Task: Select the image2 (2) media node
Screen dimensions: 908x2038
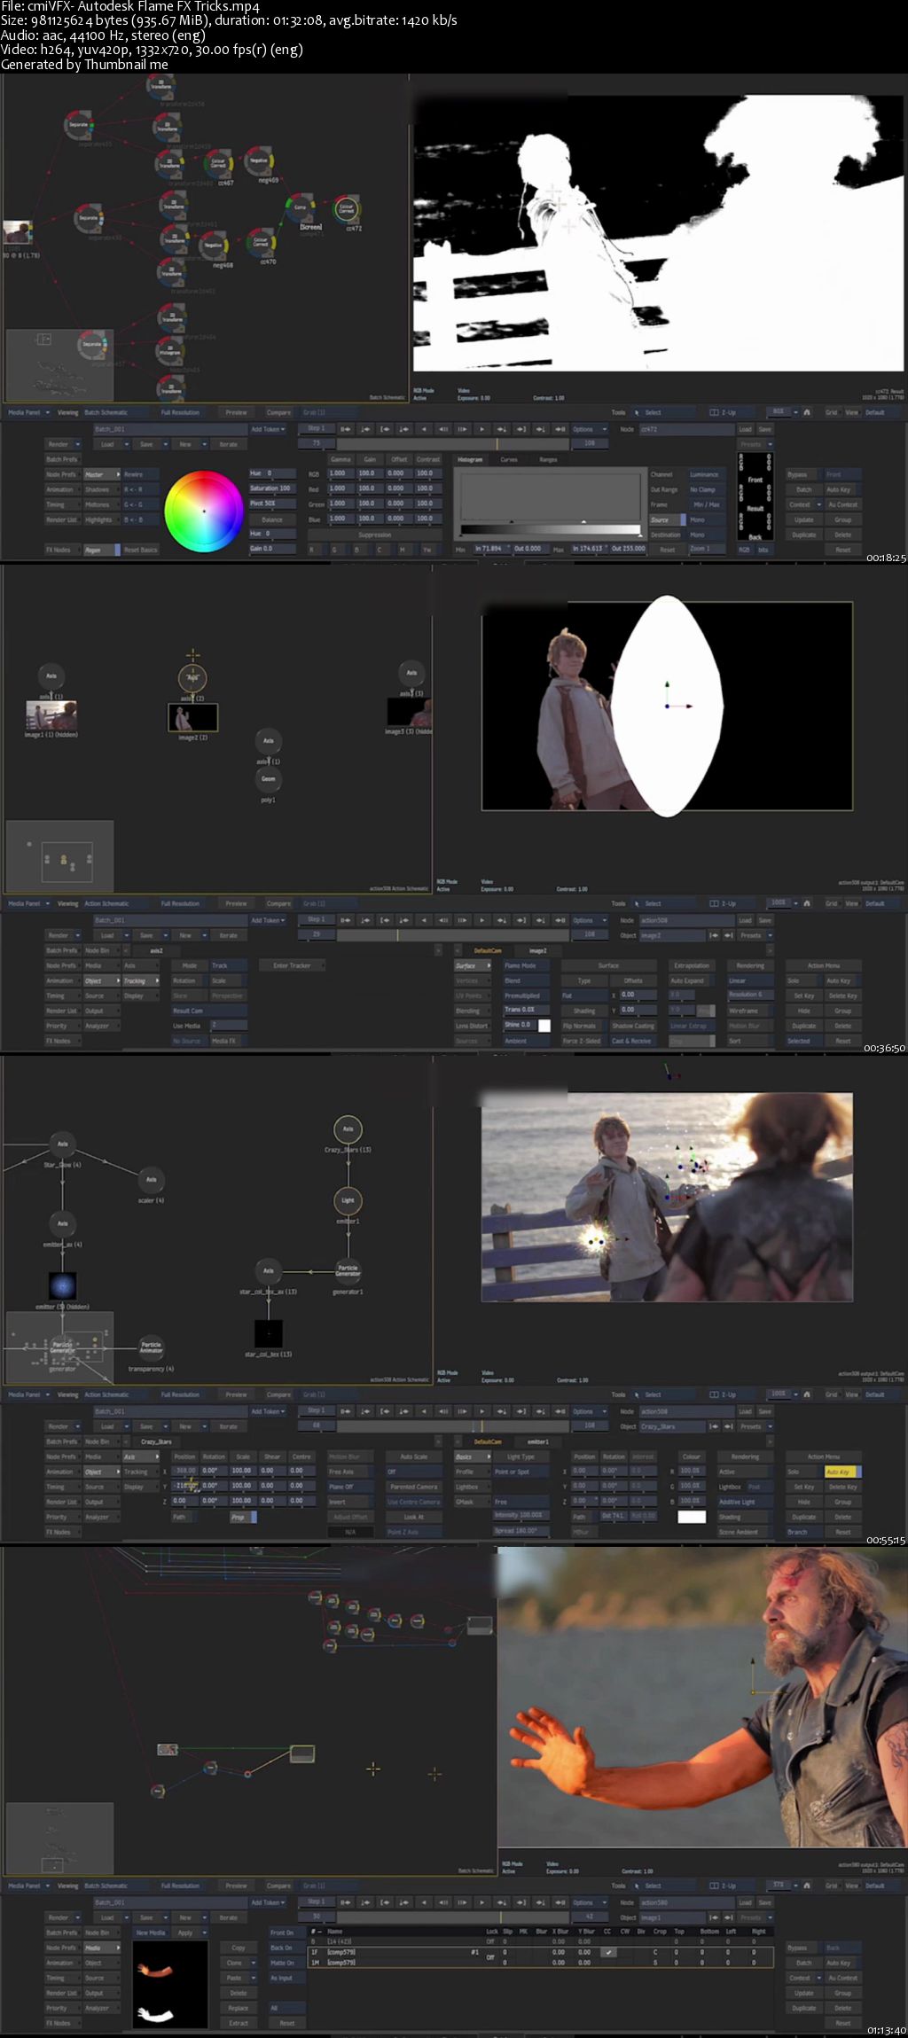Action: (192, 717)
